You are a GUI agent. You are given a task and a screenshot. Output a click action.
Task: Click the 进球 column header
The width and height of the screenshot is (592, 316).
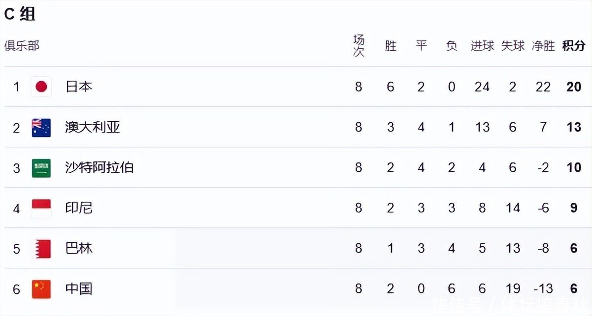(x=482, y=46)
